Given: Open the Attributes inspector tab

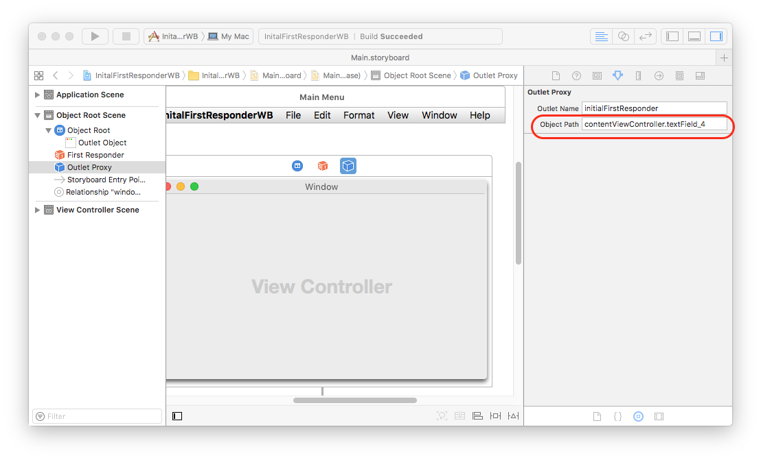Looking at the screenshot, I should pos(617,75).
